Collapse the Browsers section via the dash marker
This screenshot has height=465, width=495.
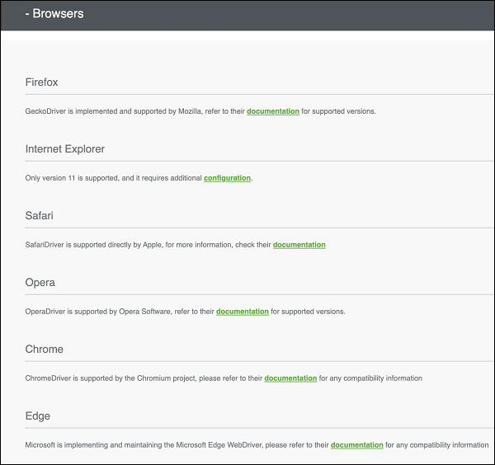[27, 14]
